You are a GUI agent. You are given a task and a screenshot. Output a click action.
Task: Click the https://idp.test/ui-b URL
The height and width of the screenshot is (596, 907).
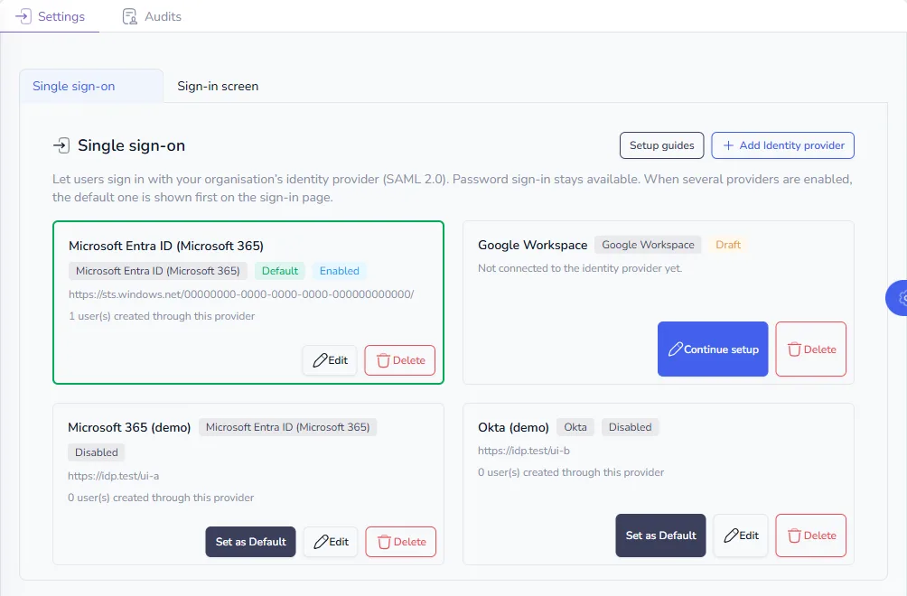pos(523,451)
